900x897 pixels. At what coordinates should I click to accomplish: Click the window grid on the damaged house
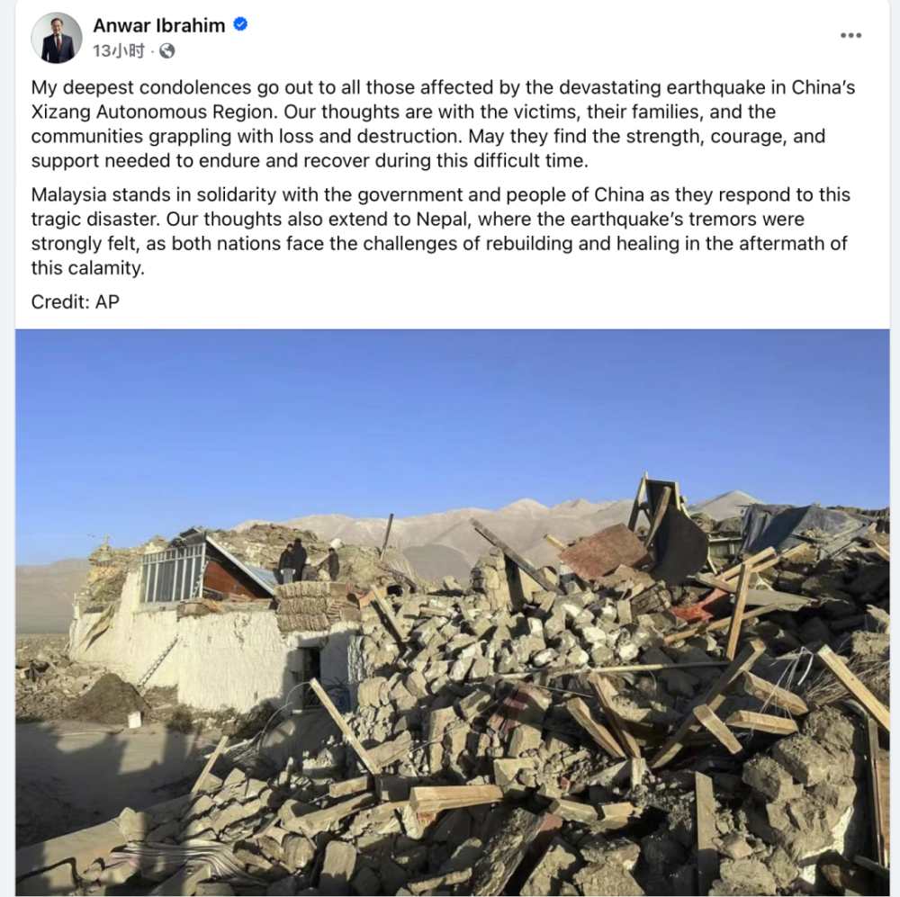point(172,573)
